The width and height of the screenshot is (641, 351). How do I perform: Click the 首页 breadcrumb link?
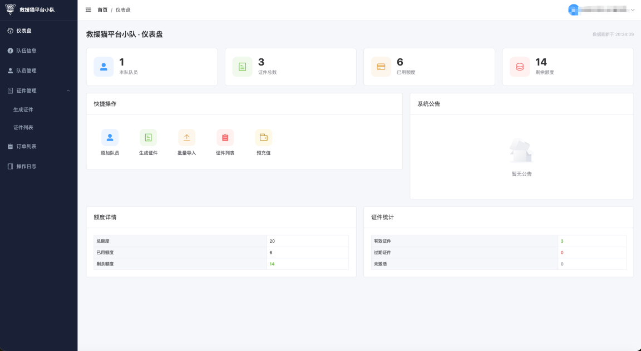(102, 10)
